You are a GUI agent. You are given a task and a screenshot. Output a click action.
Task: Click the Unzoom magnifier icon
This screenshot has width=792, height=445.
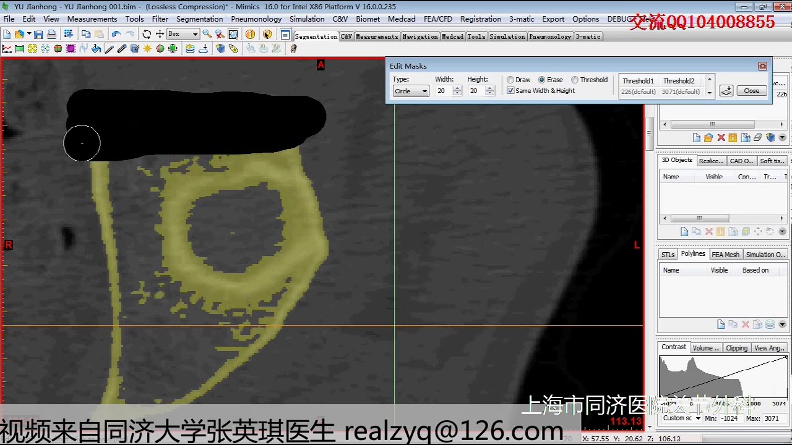point(220,34)
